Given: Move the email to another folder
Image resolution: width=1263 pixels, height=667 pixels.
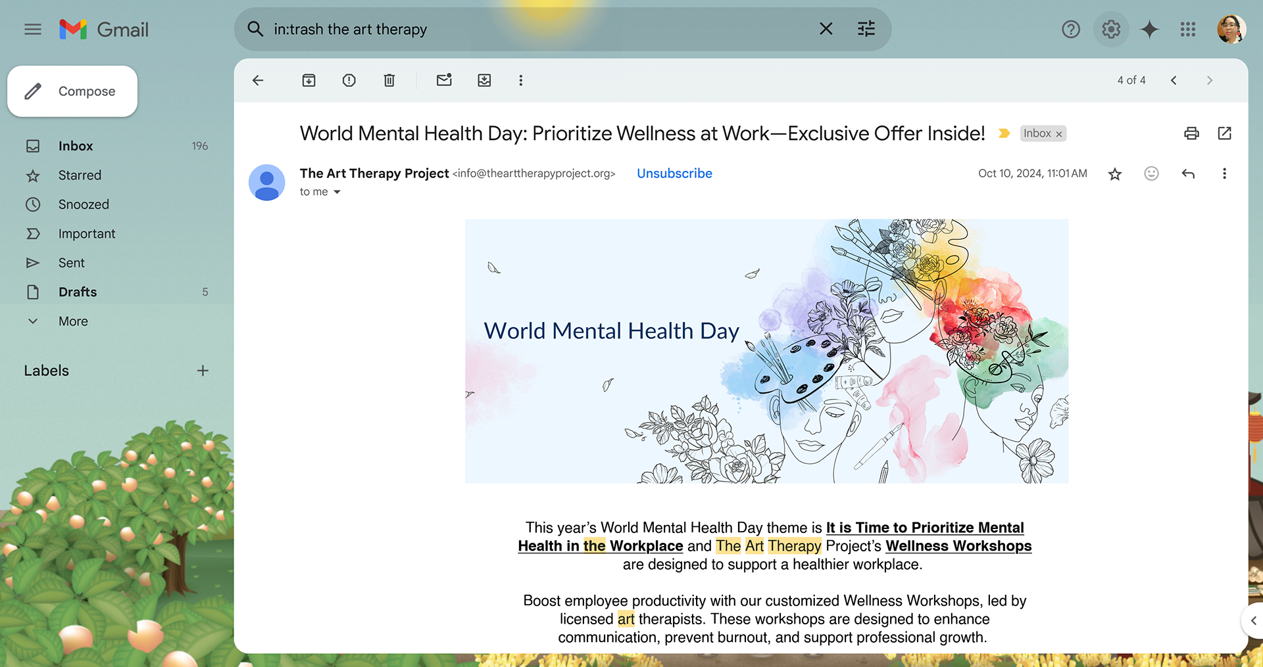Looking at the screenshot, I should [484, 80].
